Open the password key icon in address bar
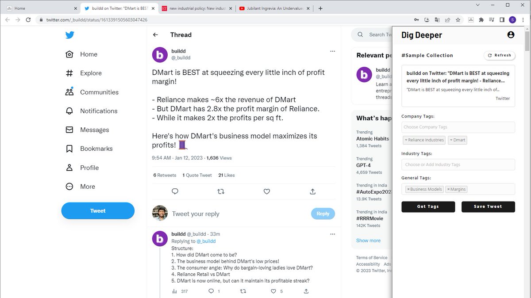This screenshot has width=531, height=298. pos(416,20)
